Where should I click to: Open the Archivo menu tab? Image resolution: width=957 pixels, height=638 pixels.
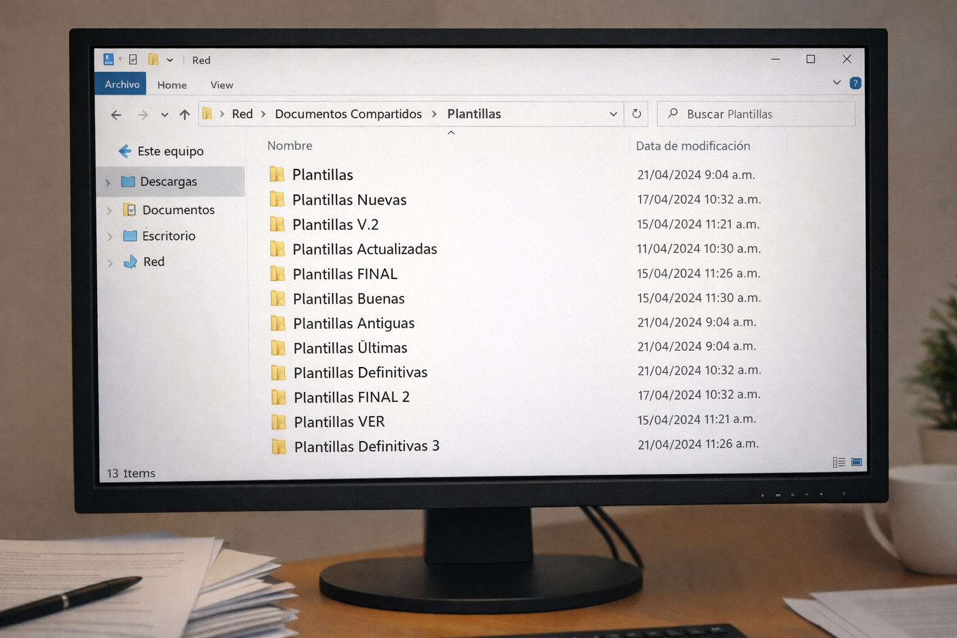121,84
